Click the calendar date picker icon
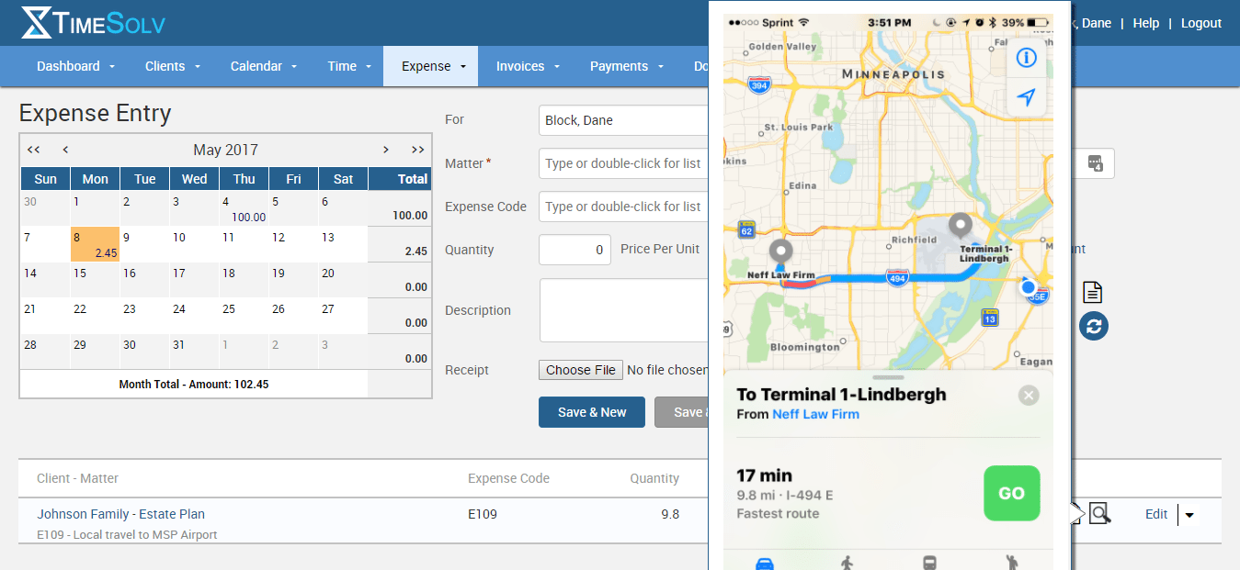Screen dimensions: 1240x570 pyautogui.click(x=1095, y=163)
